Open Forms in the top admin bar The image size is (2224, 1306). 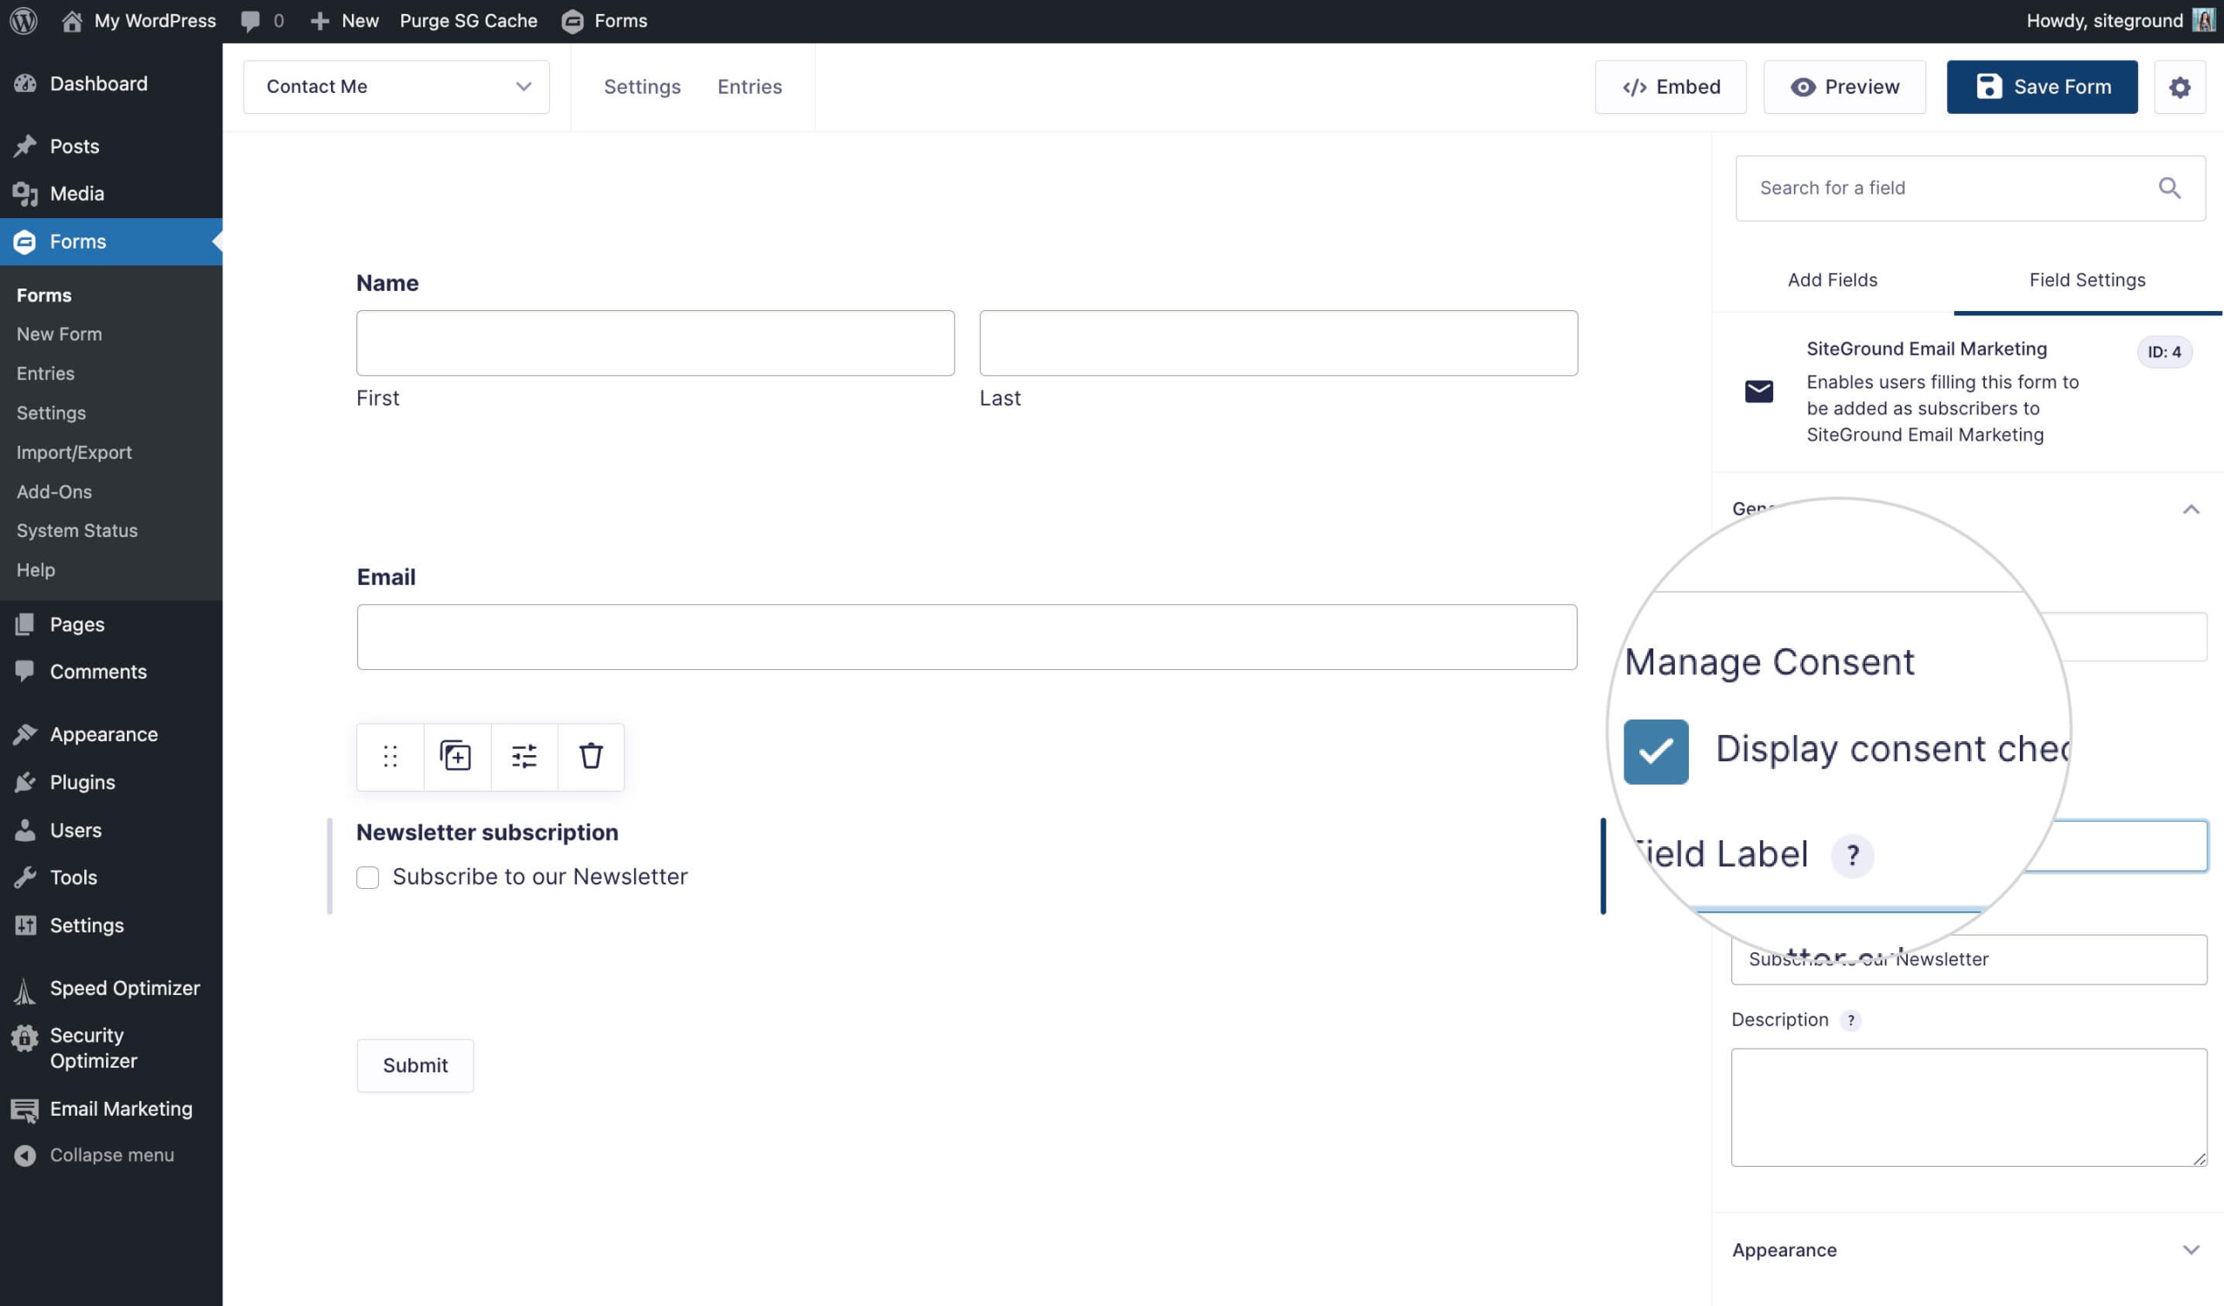click(605, 20)
